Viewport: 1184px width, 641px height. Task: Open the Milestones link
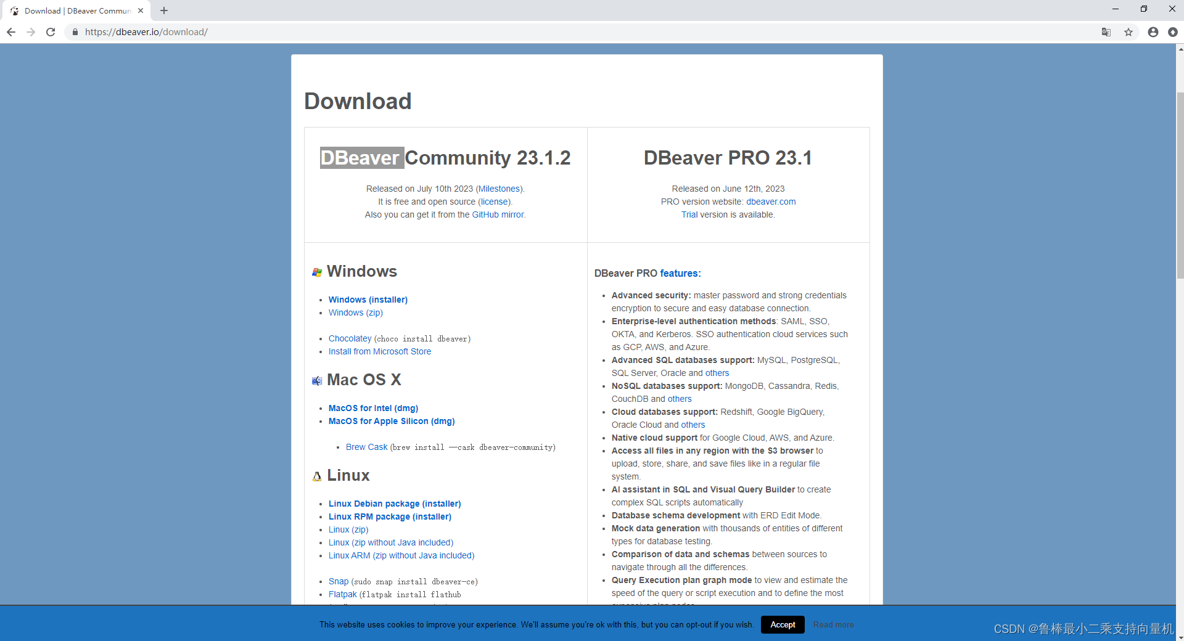499,189
